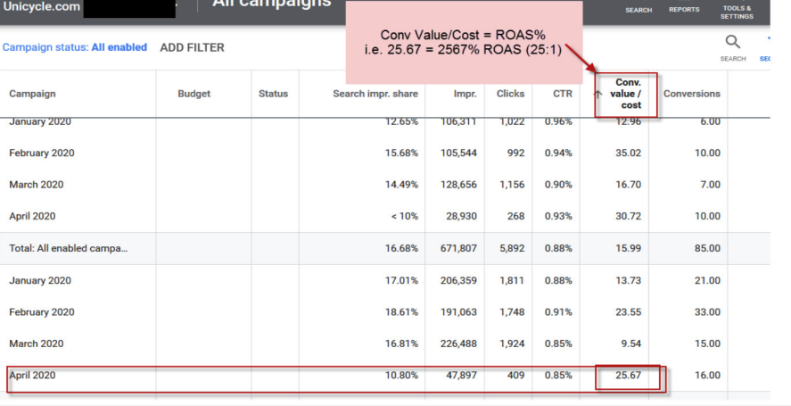Sort by Search impr. share column header
This screenshot has width=791, height=406.
coord(374,94)
